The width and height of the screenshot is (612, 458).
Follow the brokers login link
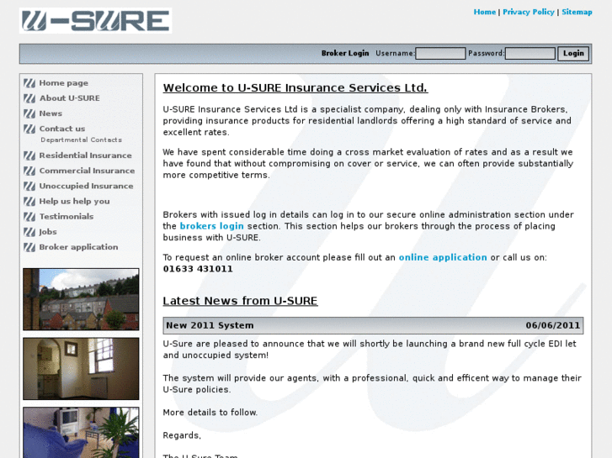coord(211,226)
